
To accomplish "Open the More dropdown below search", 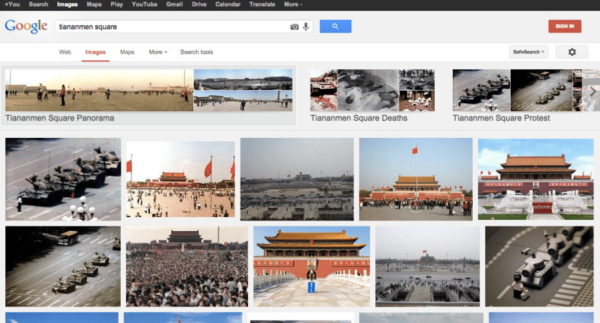I will click(158, 52).
